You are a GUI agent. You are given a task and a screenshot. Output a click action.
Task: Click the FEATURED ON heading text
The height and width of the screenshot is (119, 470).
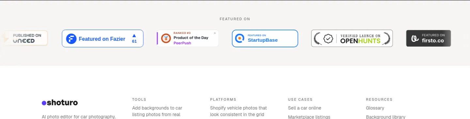pos(235,19)
